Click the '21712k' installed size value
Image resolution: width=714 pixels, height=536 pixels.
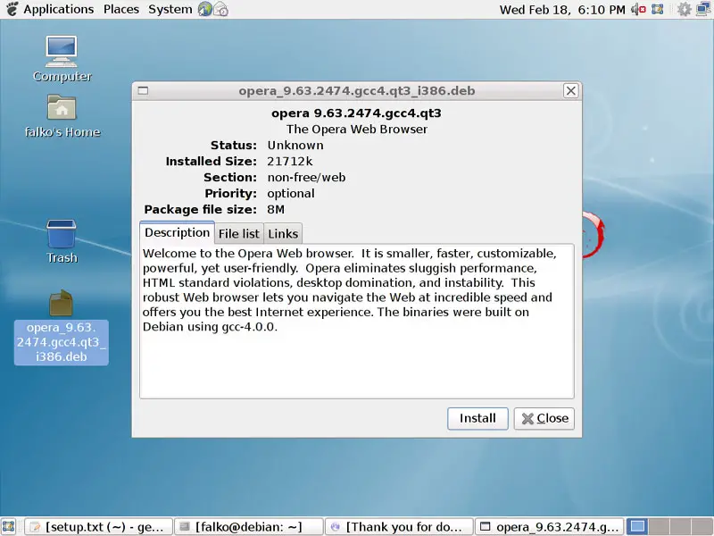click(x=289, y=162)
